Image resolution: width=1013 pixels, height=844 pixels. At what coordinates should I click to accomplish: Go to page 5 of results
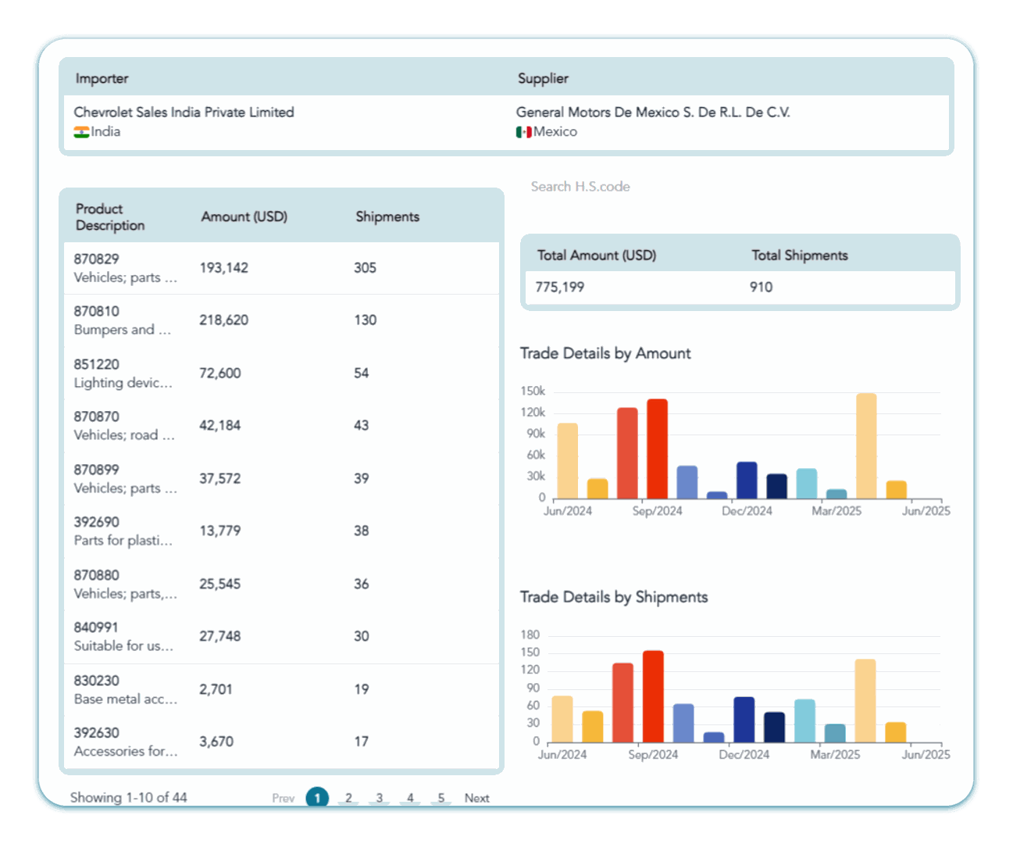click(441, 798)
